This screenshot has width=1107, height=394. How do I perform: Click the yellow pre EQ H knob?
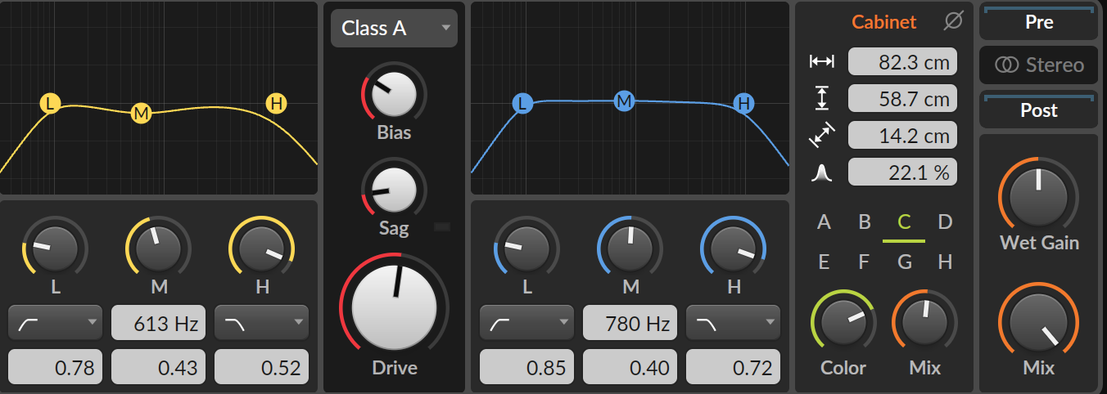(x=262, y=248)
